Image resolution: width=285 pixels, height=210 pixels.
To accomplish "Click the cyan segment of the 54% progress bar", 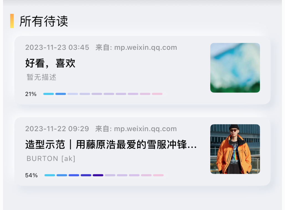I will tap(50, 175).
